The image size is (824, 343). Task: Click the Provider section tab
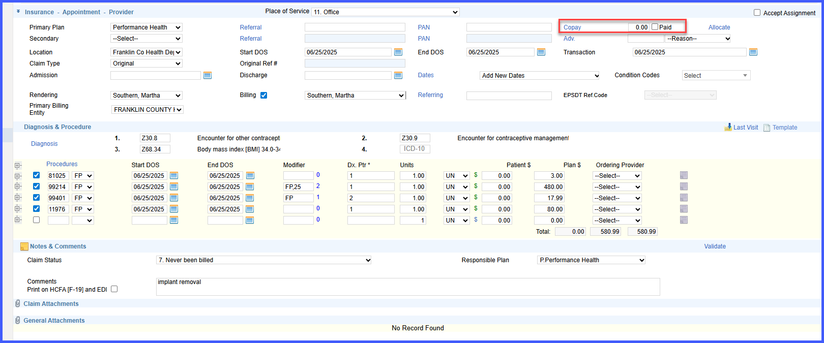[122, 12]
